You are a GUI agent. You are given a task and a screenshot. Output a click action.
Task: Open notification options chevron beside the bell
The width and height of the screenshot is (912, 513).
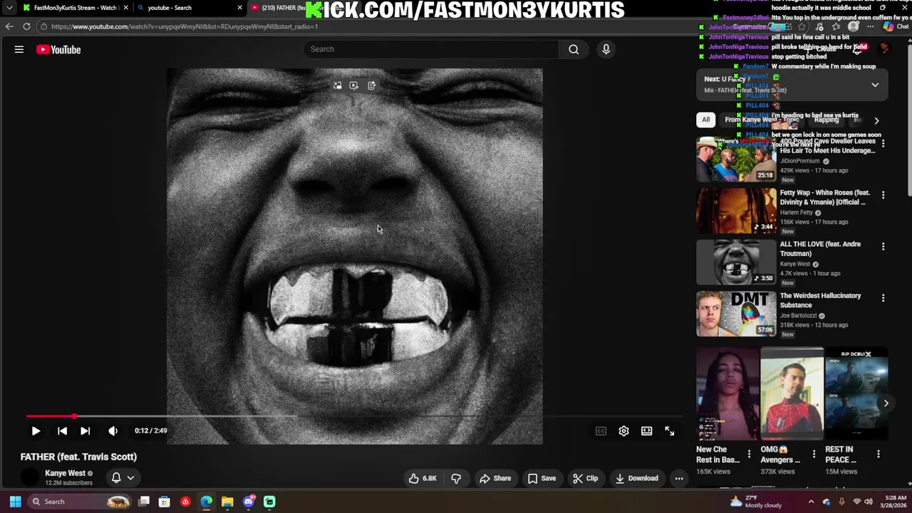130,478
